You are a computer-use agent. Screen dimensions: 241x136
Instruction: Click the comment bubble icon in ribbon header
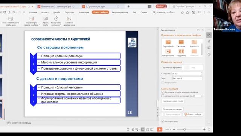[x=200, y=12]
